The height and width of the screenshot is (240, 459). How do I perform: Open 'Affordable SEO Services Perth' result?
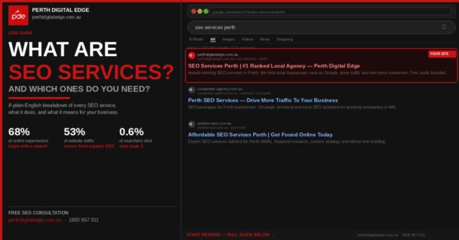coord(260,135)
